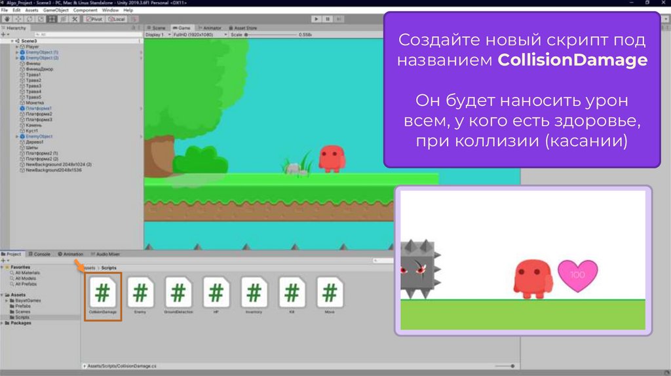The width and height of the screenshot is (671, 376).
Task: Switch to the Audio Mixer tab
Action: tap(105, 254)
